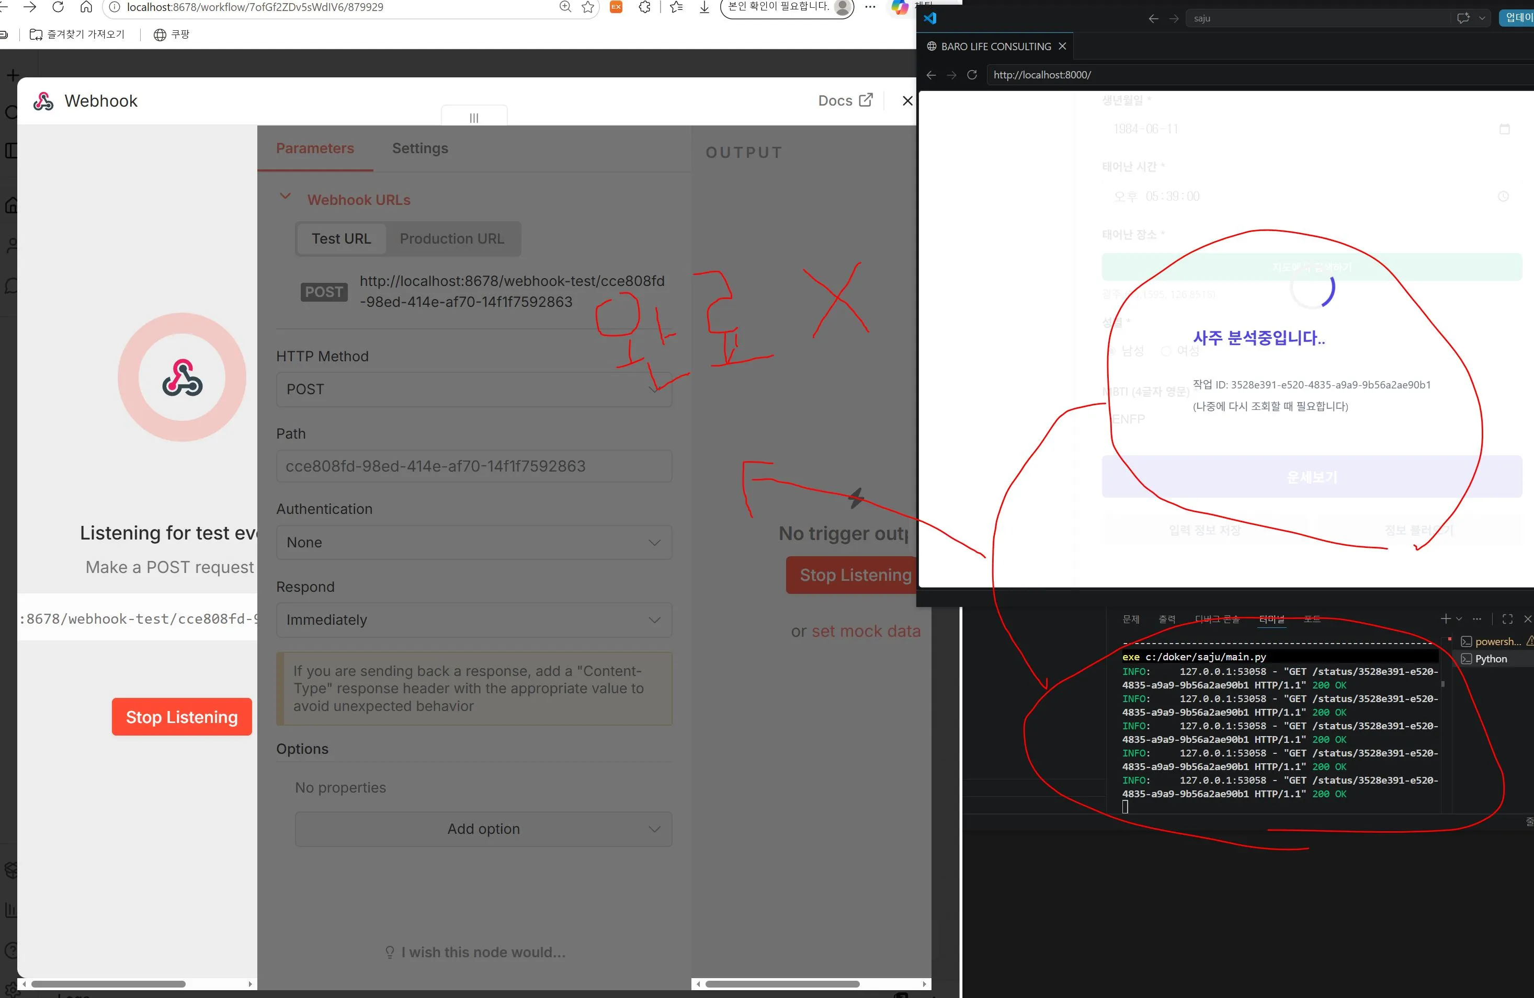Open zoom magnifier in Edge address bar
The width and height of the screenshot is (1534, 998).
pyautogui.click(x=565, y=7)
